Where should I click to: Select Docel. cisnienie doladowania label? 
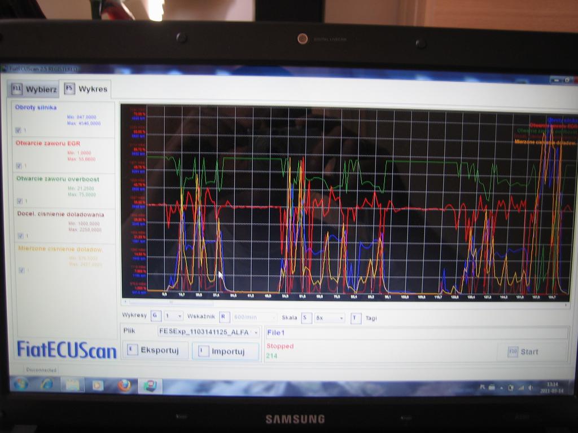[61, 214]
